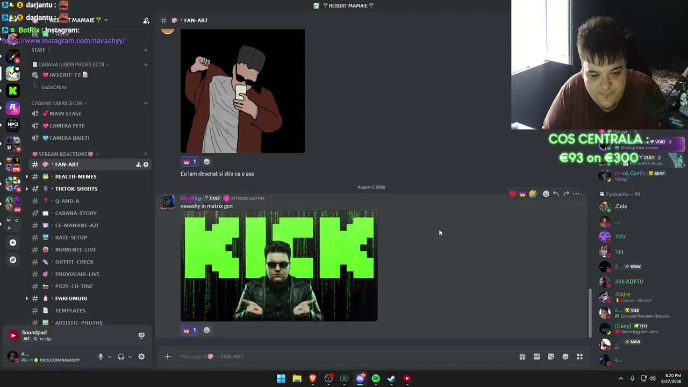This screenshot has width=688, height=387.
Task: Click the Windows Start button
Action: click(281, 378)
